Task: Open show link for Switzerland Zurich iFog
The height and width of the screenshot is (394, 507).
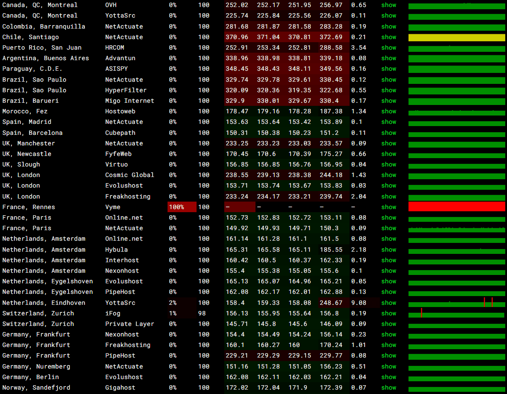Action: (x=388, y=313)
